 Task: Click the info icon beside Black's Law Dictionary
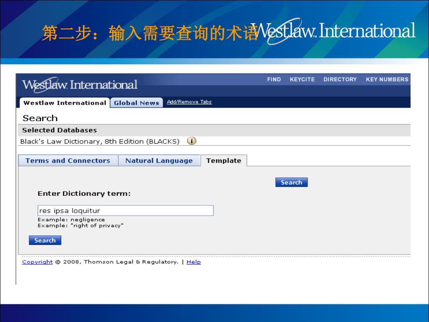point(191,141)
